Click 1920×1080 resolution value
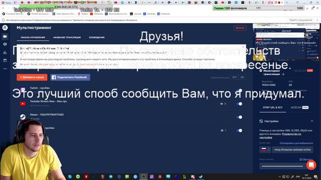The image size is (321, 180). click(x=269, y=85)
